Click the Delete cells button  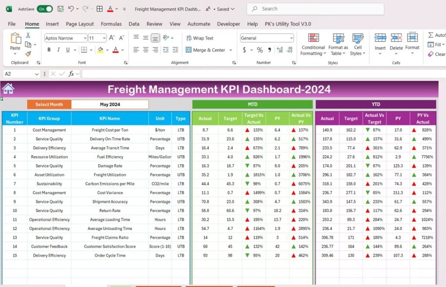tap(396, 43)
